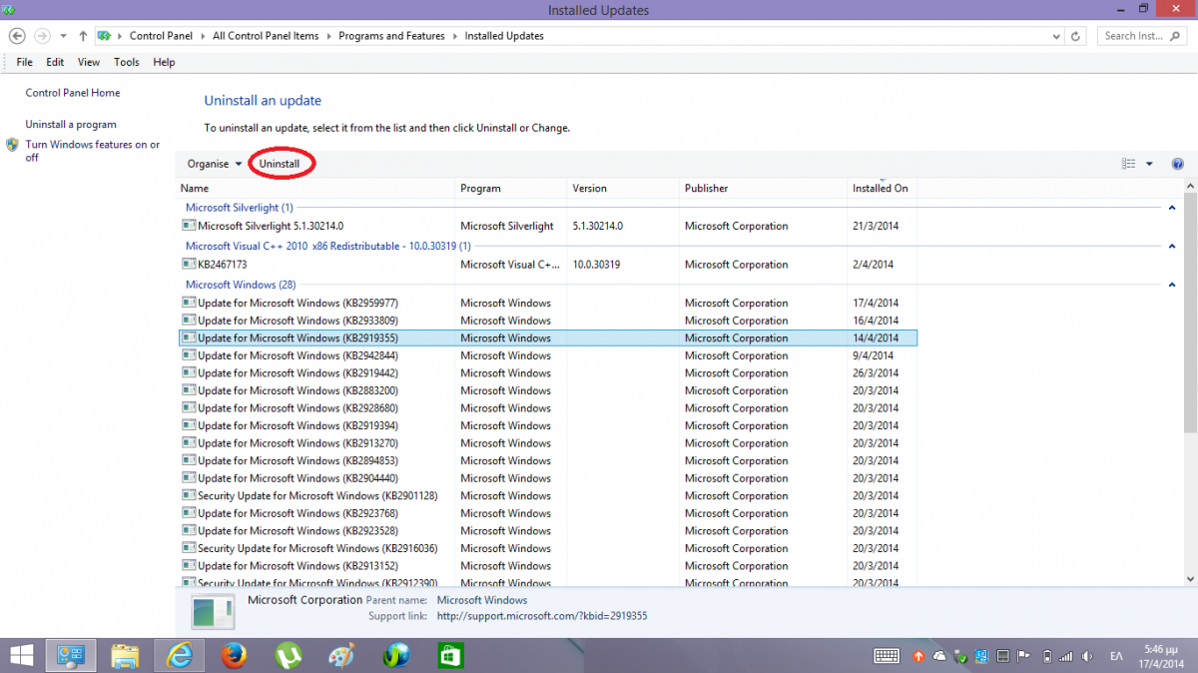The width and height of the screenshot is (1198, 673).
Task: Click Programs and Features in the breadcrumb
Action: coord(391,36)
